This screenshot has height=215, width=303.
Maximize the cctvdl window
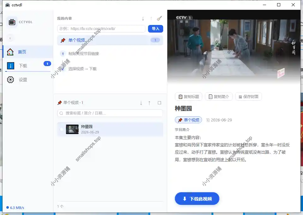279,5
